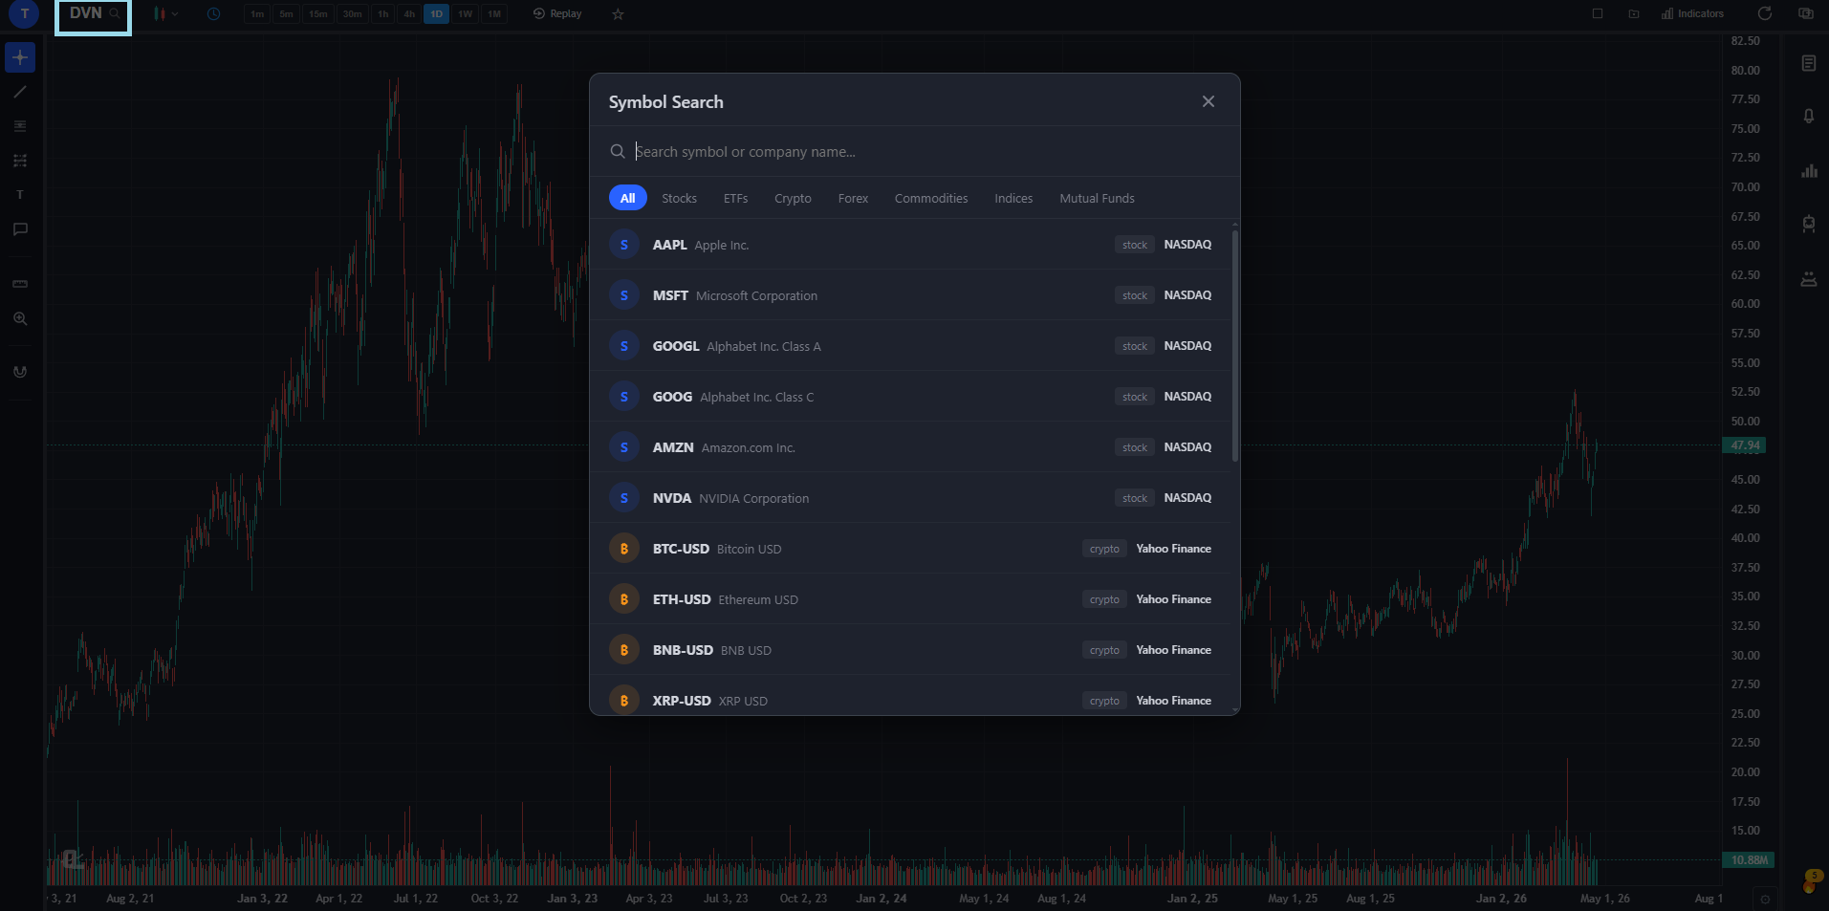Screen dimensions: 1829x911
Task: Open the horizontal lines tool in left toolbar
Action: [x=20, y=126]
